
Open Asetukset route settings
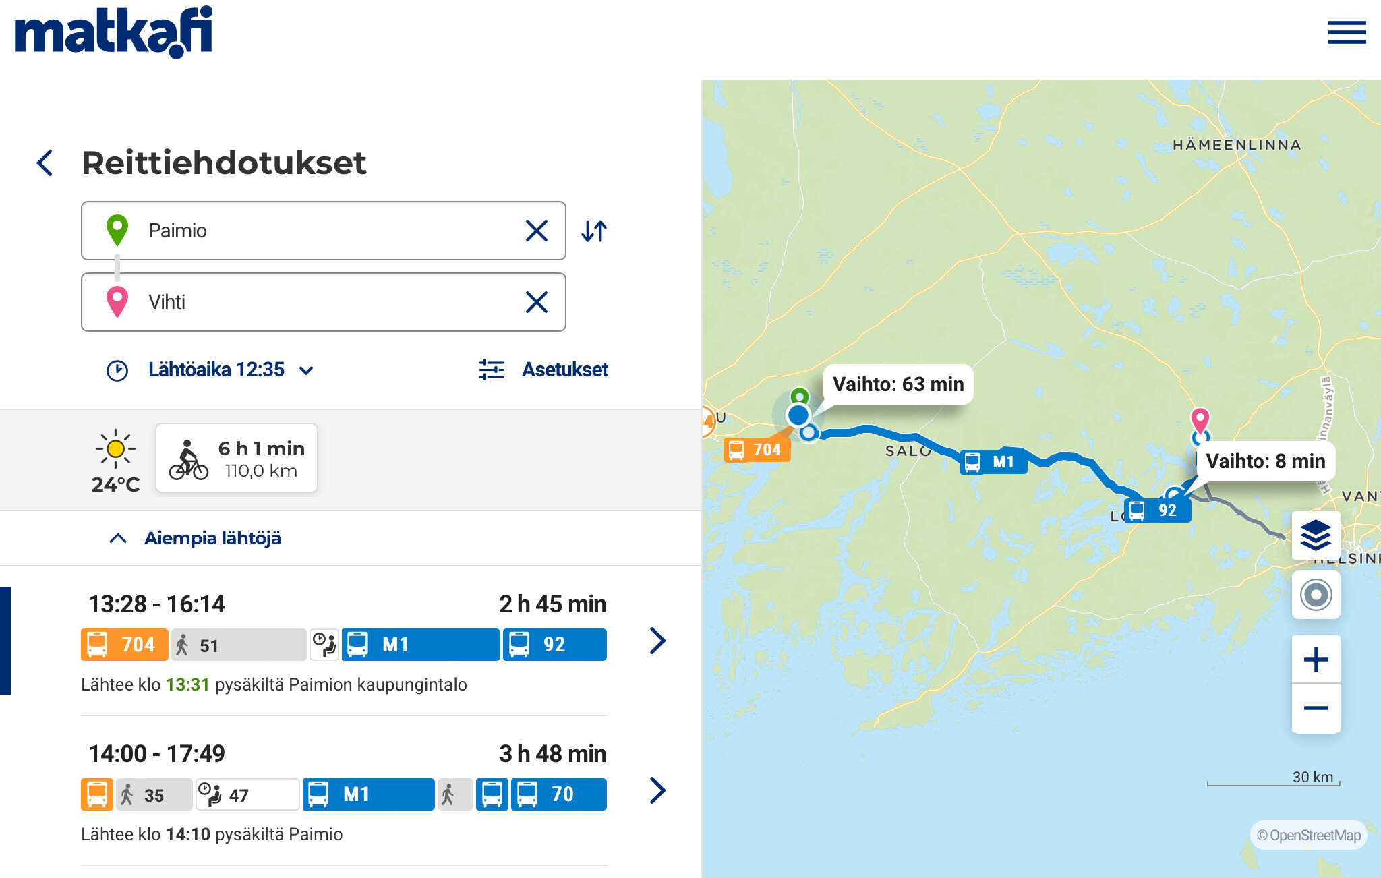click(x=543, y=370)
